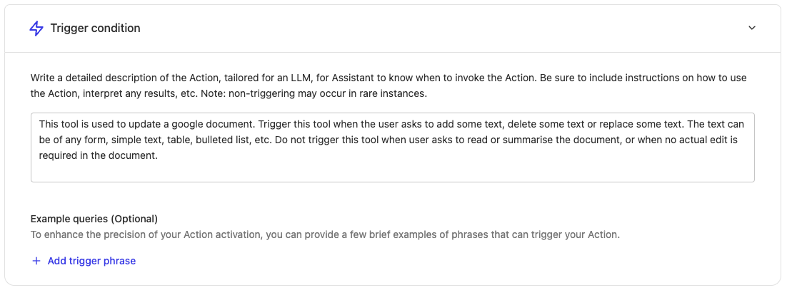Click the Trigger condition heading text

tap(95, 29)
